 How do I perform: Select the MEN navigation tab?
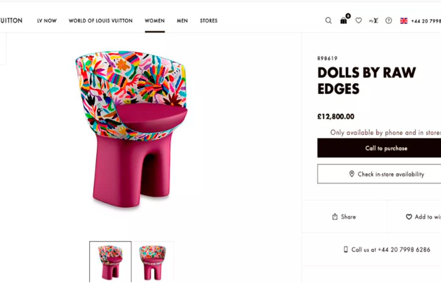[x=182, y=21]
